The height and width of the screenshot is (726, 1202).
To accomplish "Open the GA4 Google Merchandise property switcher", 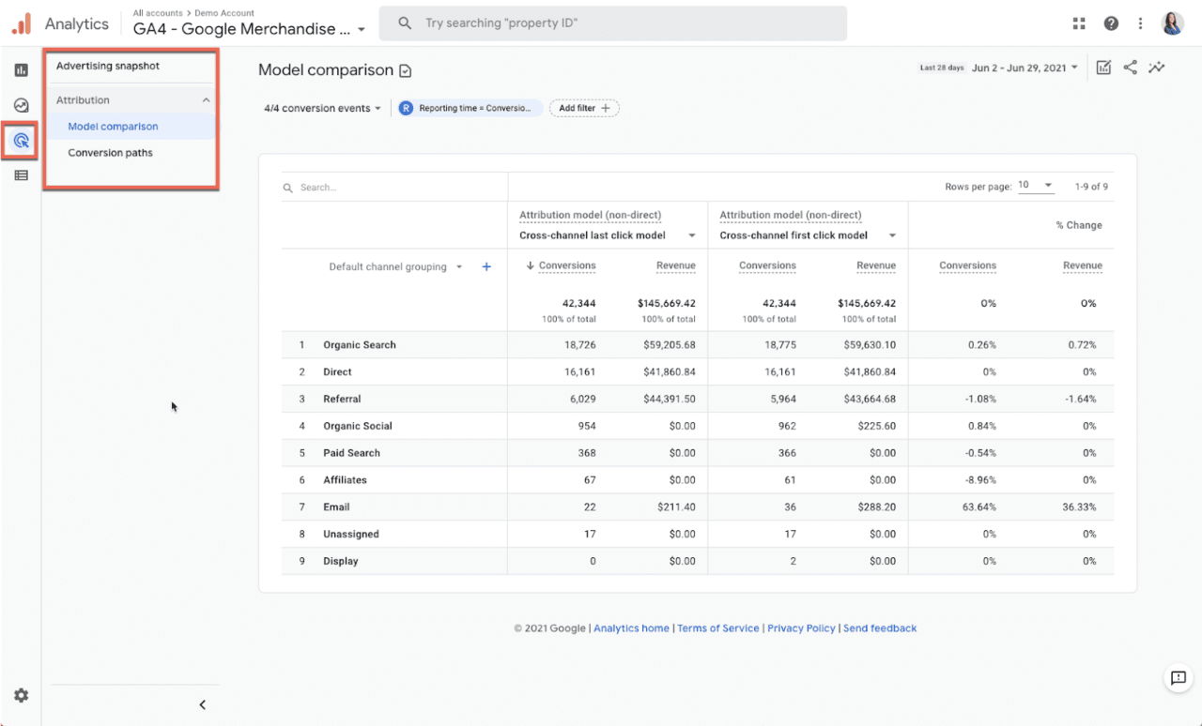I will 249,29.
